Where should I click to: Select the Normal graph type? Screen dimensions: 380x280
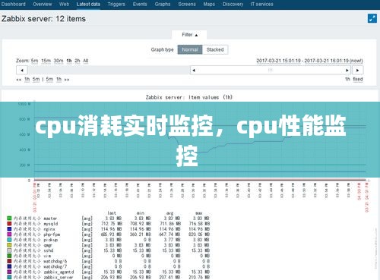coord(190,49)
